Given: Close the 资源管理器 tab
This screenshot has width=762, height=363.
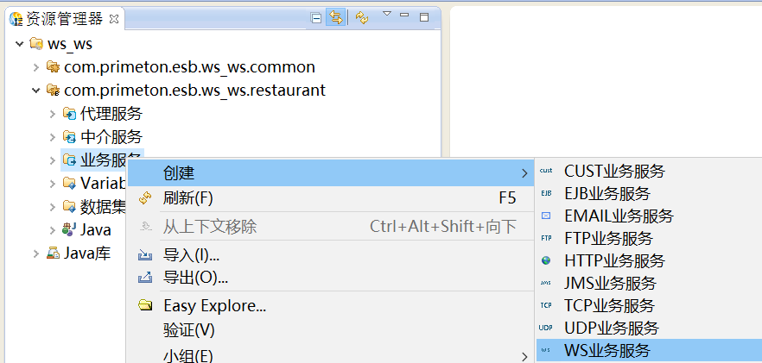Looking at the screenshot, I should click(115, 18).
